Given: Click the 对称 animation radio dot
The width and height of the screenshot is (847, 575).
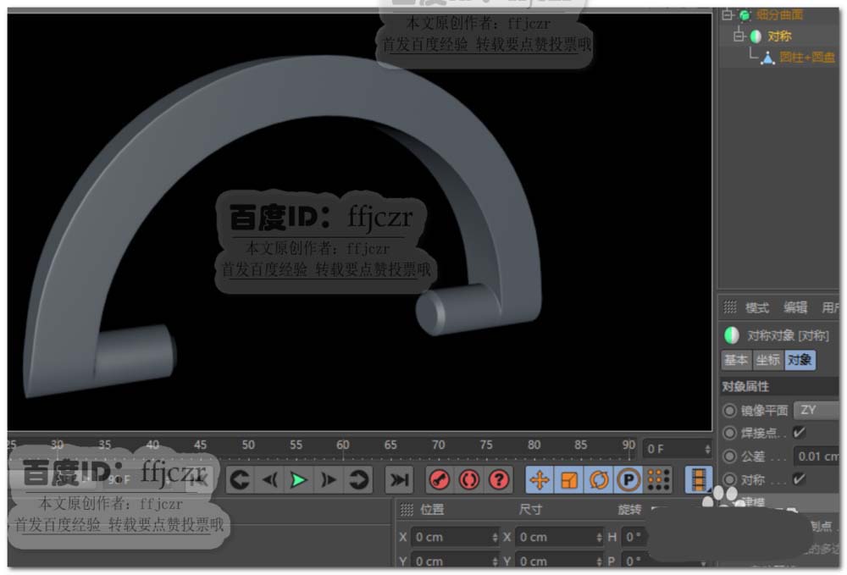Looking at the screenshot, I should point(729,479).
